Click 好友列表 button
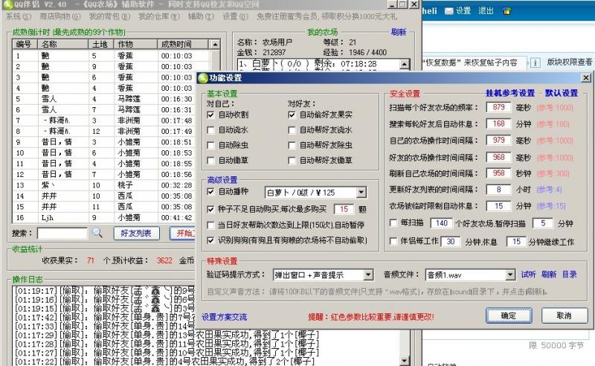This screenshot has width=595, height=366. click(x=137, y=233)
